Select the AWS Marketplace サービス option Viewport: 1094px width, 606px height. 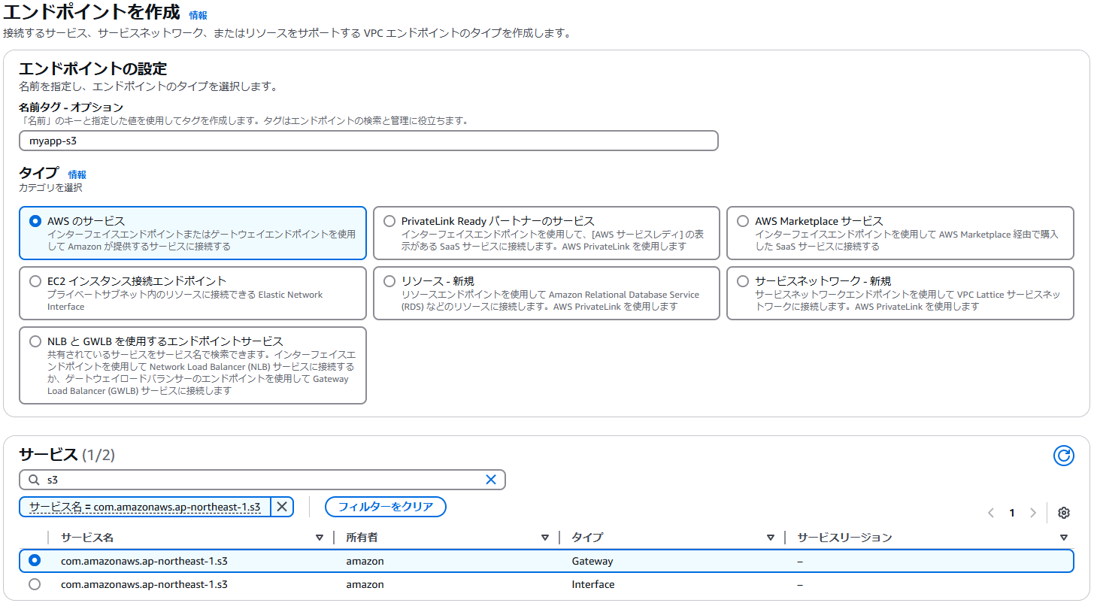[x=743, y=221]
